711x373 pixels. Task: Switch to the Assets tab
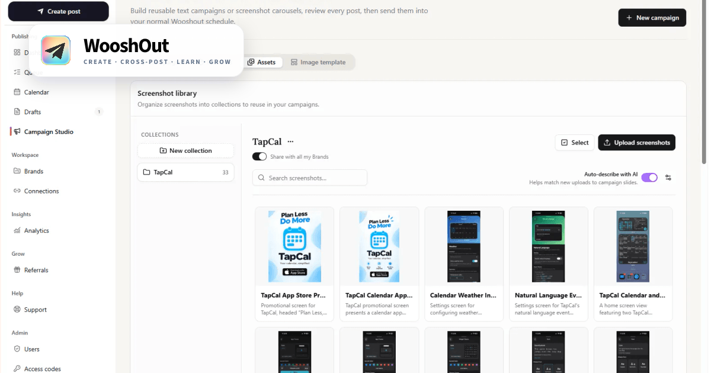tap(262, 62)
